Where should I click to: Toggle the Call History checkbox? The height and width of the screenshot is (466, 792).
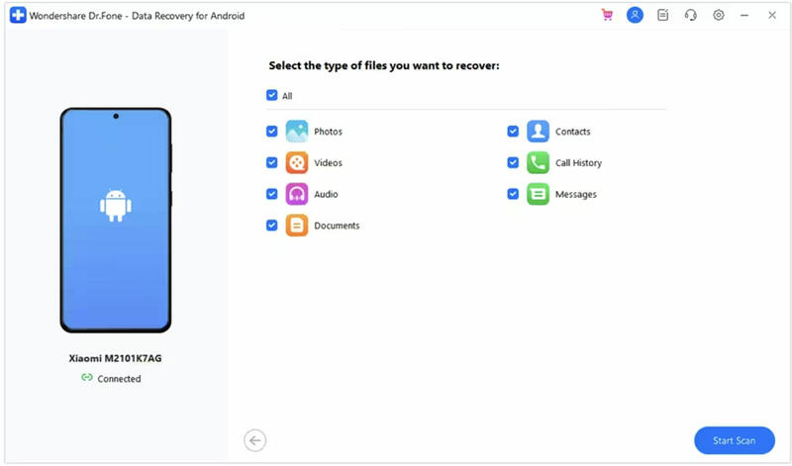coord(513,162)
